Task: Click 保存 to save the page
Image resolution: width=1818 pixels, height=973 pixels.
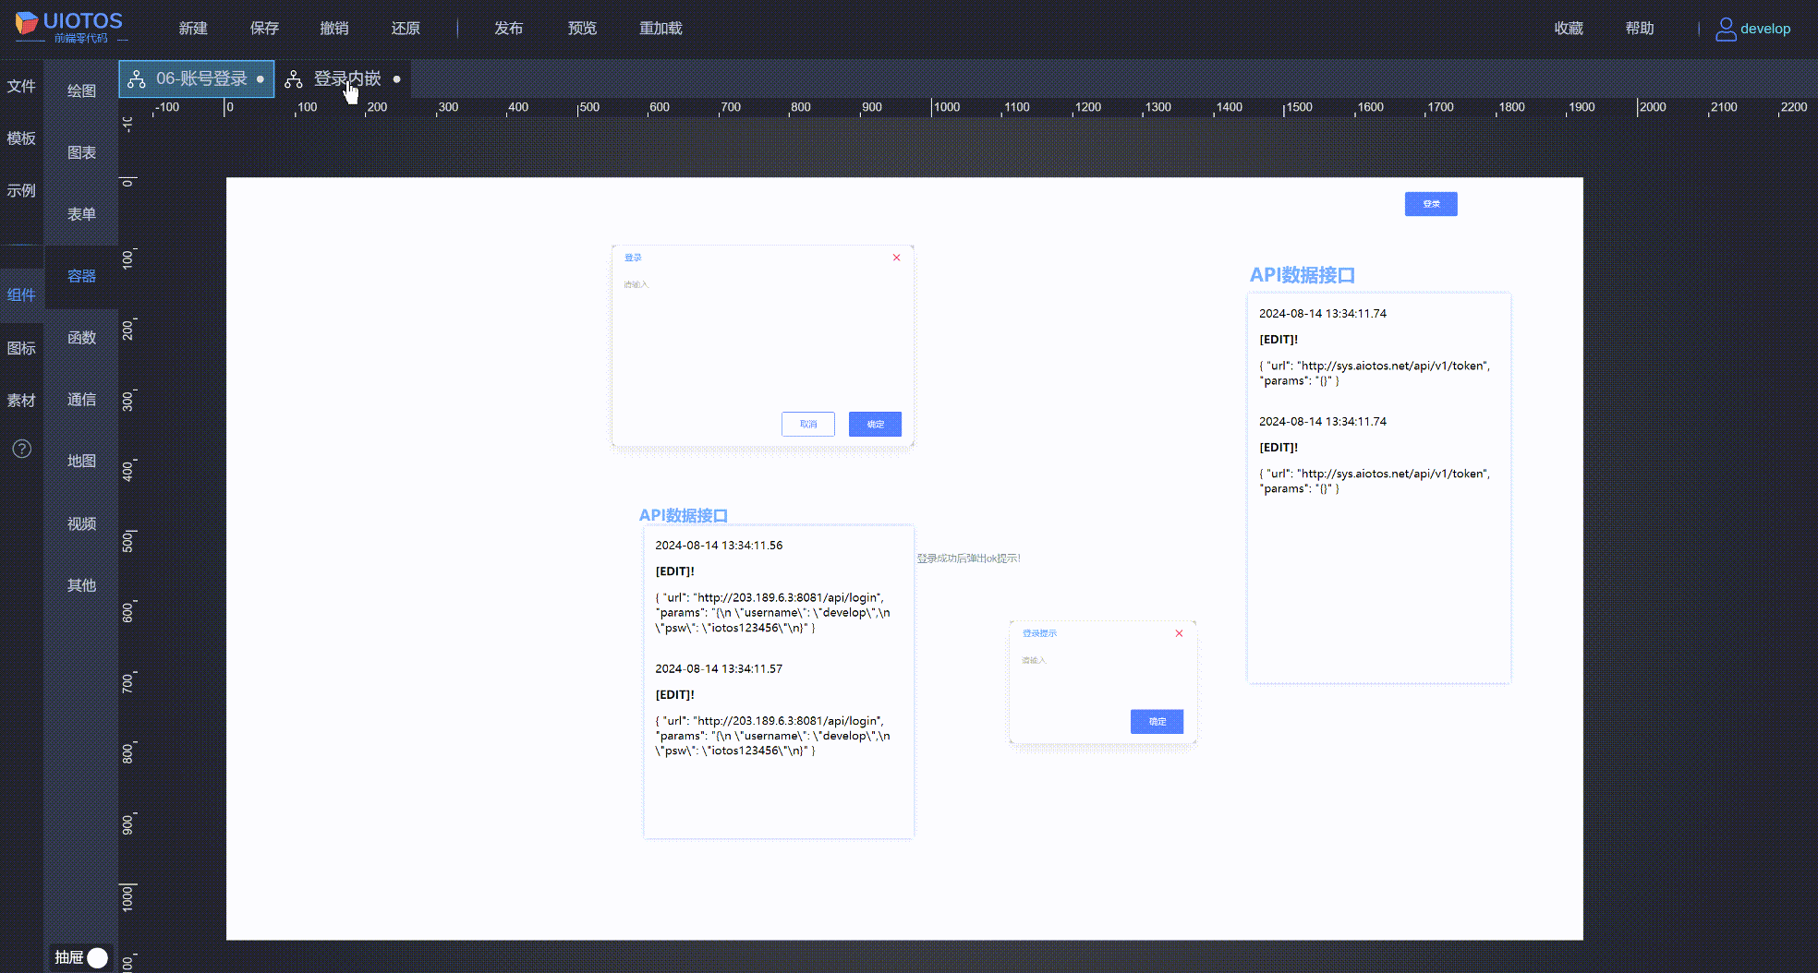Action: click(x=264, y=29)
